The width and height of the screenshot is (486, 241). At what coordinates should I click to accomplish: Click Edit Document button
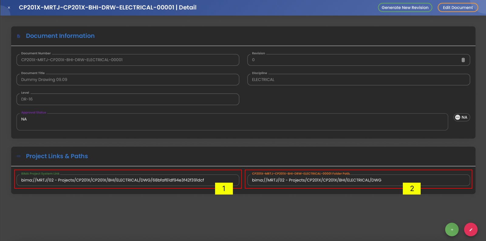point(458,8)
